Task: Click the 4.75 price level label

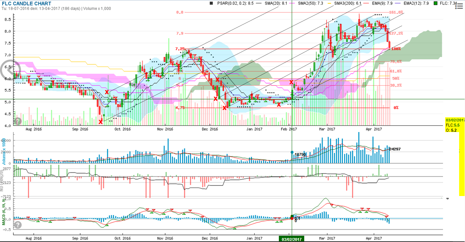Action: (x=180, y=108)
